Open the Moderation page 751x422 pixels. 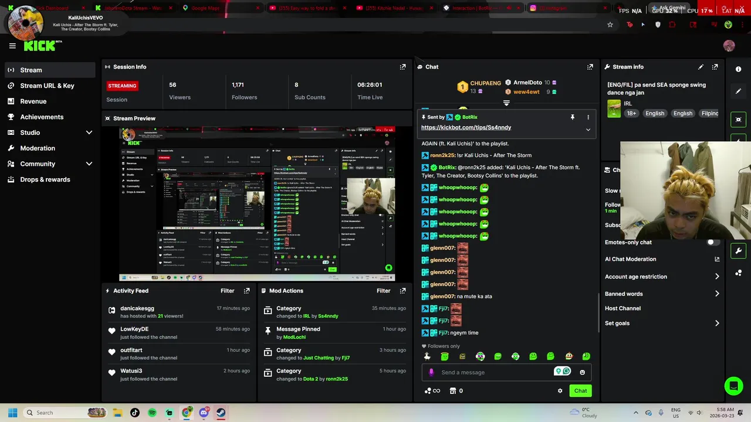(x=50, y=148)
